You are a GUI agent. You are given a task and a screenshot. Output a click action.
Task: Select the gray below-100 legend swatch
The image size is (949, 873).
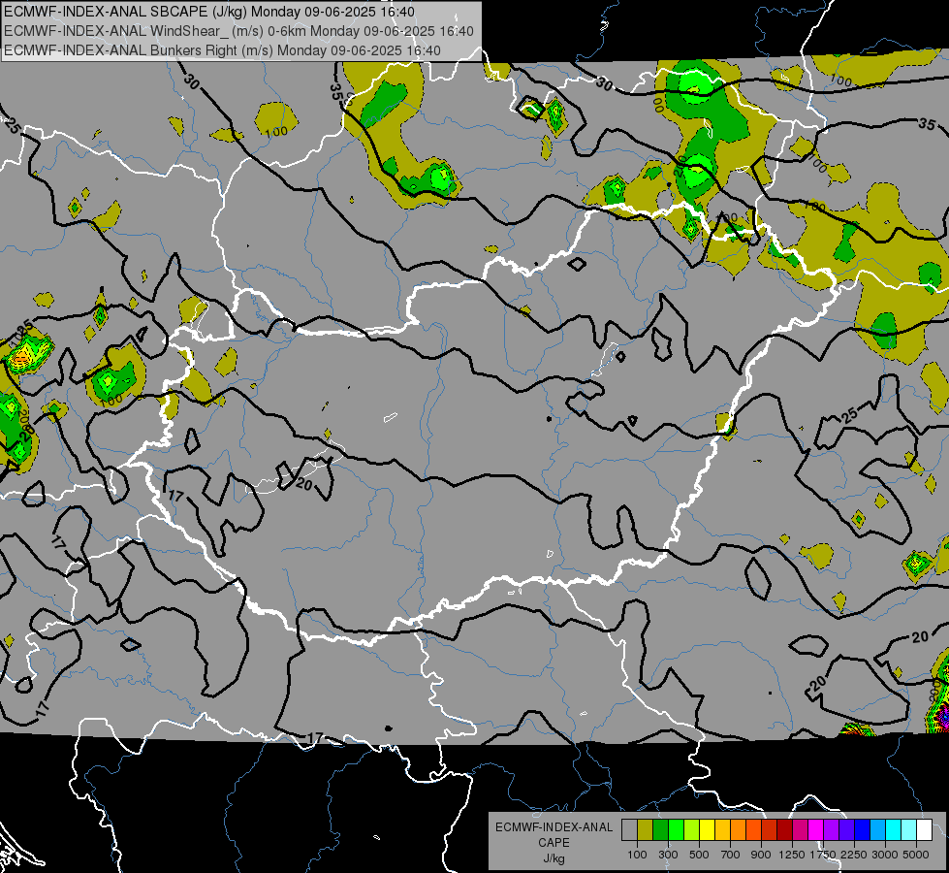point(629,830)
